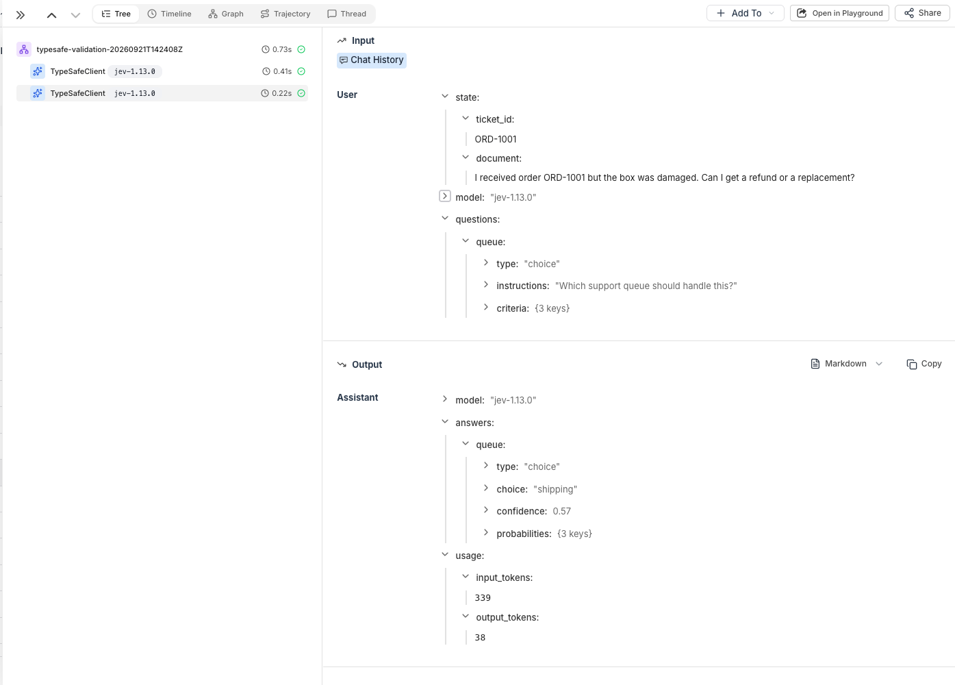Collapse the document: node
The image size is (955, 685).
(x=466, y=158)
